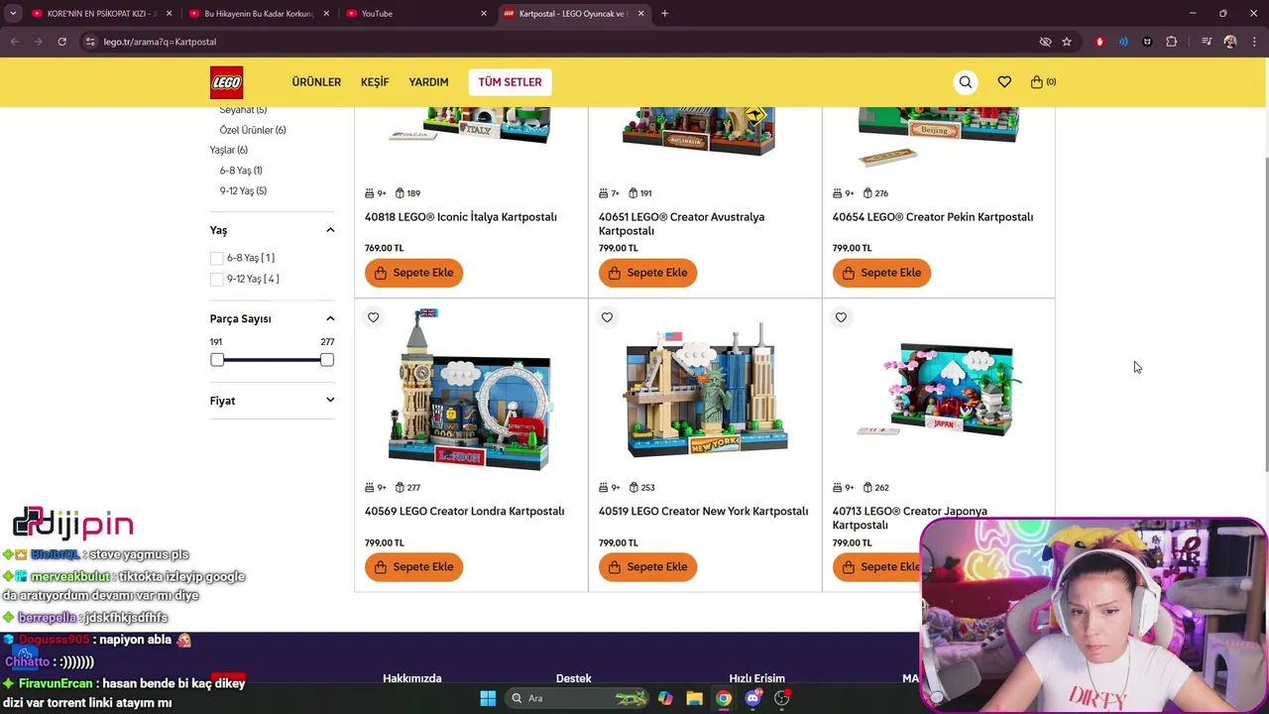Select the Seyahat (5) sidebar link
The width and height of the screenshot is (1269, 714).
[243, 110]
